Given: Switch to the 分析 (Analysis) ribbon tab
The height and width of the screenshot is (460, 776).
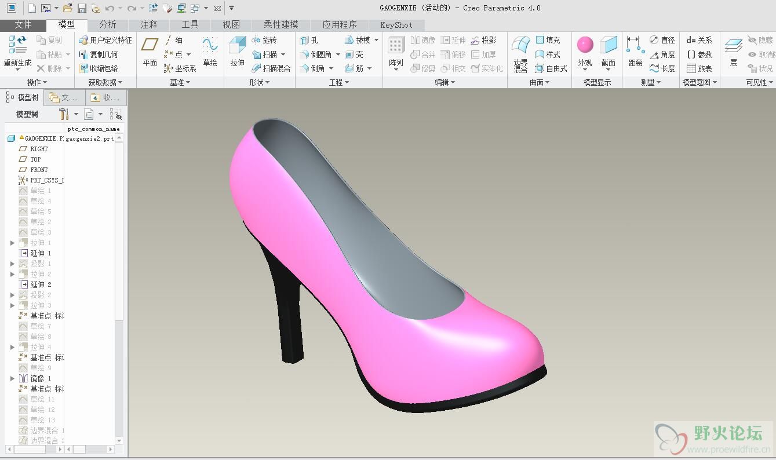Looking at the screenshot, I should [x=108, y=25].
